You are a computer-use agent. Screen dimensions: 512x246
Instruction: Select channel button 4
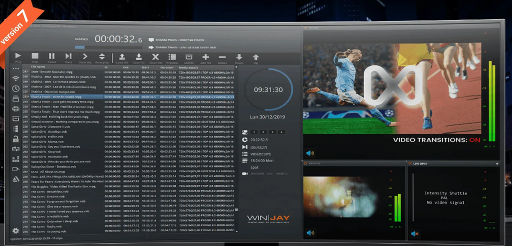click(281, 132)
